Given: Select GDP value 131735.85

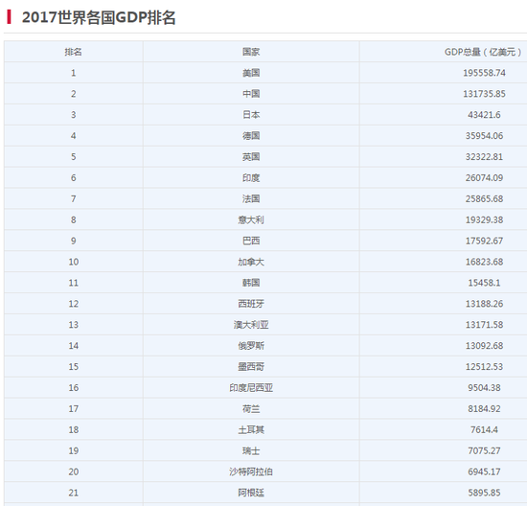Looking at the screenshot, I should coord(484,94).
